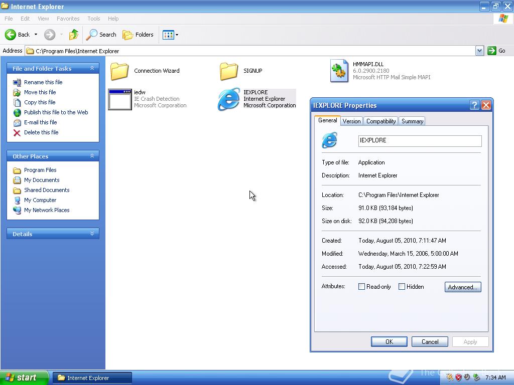Click the IEXPLORE file name field
This screenshot has height=385, width=514.
point(420,141)
